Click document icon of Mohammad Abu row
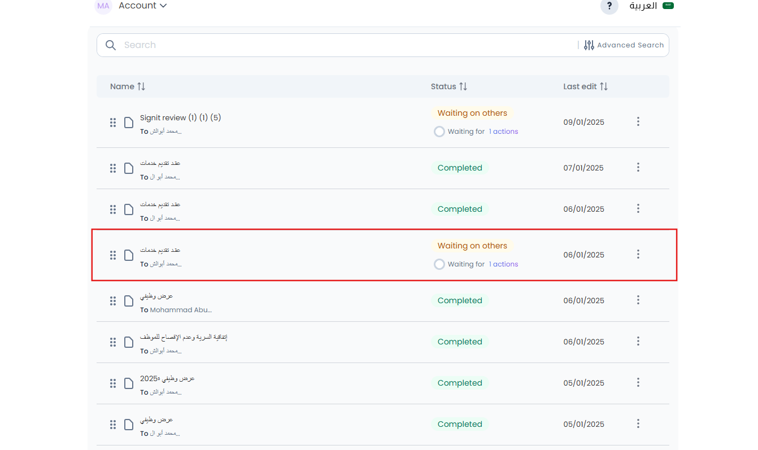758x450 pixels. 129,301
